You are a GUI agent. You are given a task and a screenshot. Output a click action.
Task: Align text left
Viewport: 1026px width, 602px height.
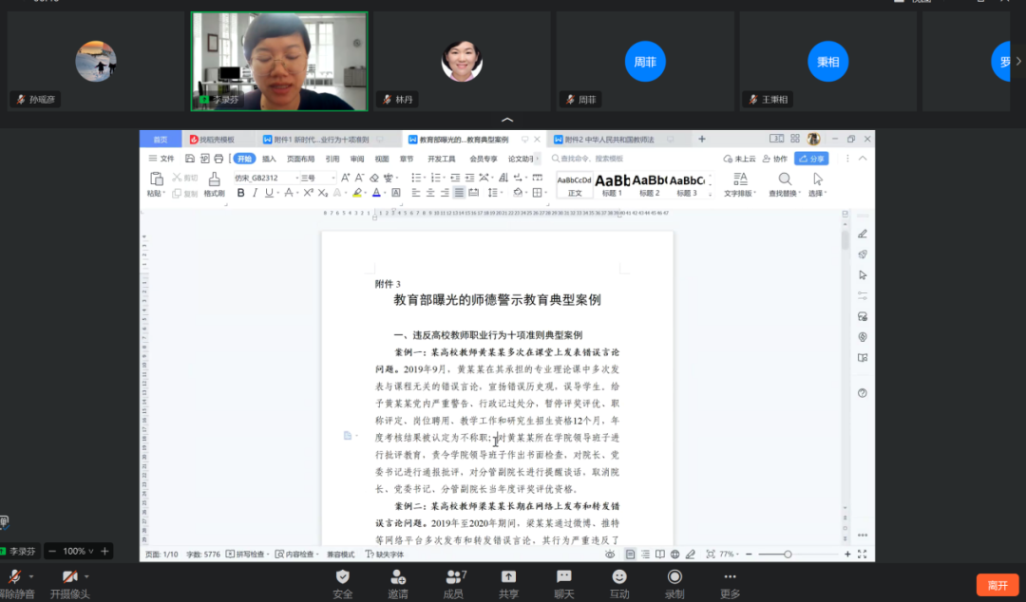(x=415, y=193)
